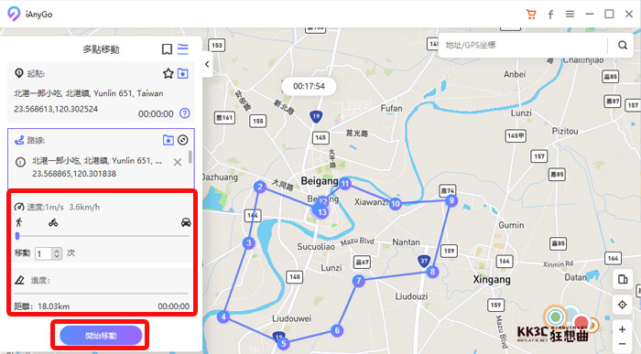The height and width of the screenshot is (354, 641).
Task: Click the map zoom in plus button
Action: point(622,329)
